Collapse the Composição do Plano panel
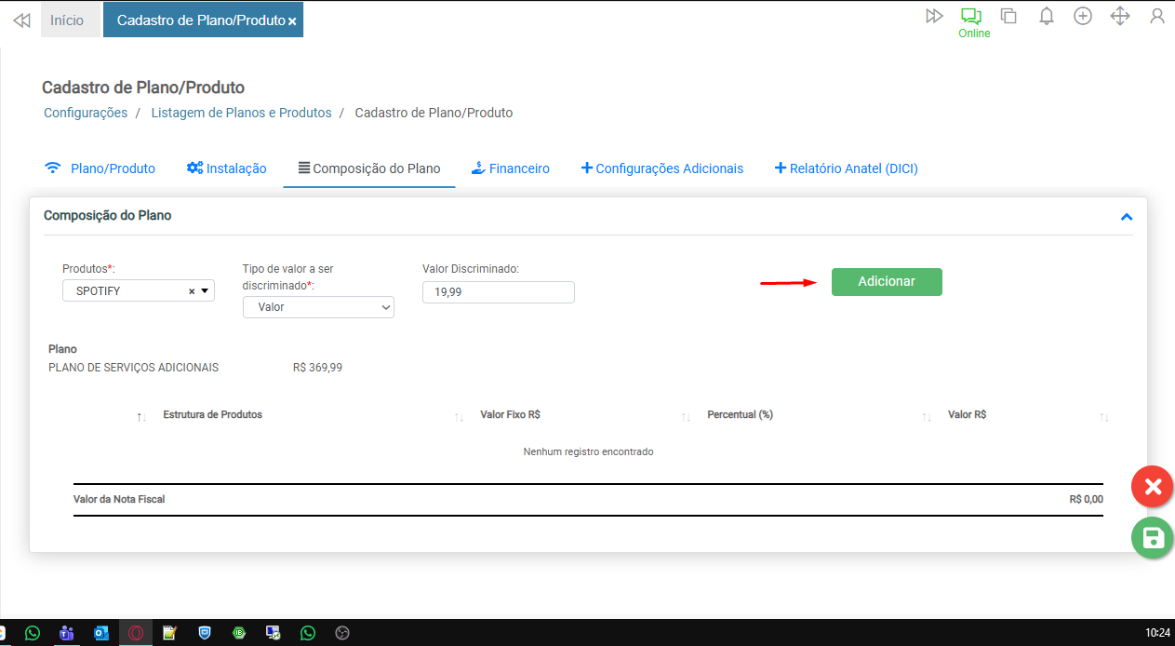Screen dimensions: 1175x646 [1127, 217]
